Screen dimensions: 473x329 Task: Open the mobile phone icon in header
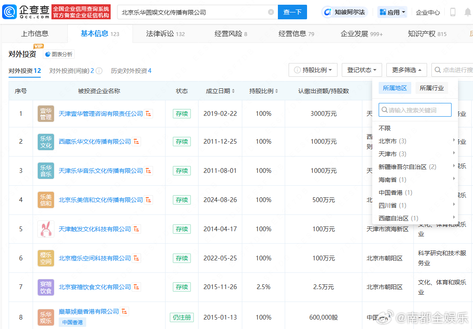point(452,12)
